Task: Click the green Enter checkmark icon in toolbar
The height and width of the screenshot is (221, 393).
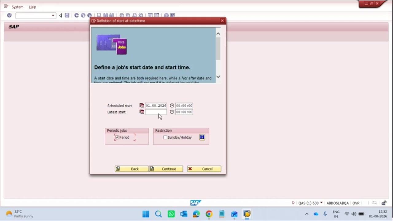Action: click(10, 15)
